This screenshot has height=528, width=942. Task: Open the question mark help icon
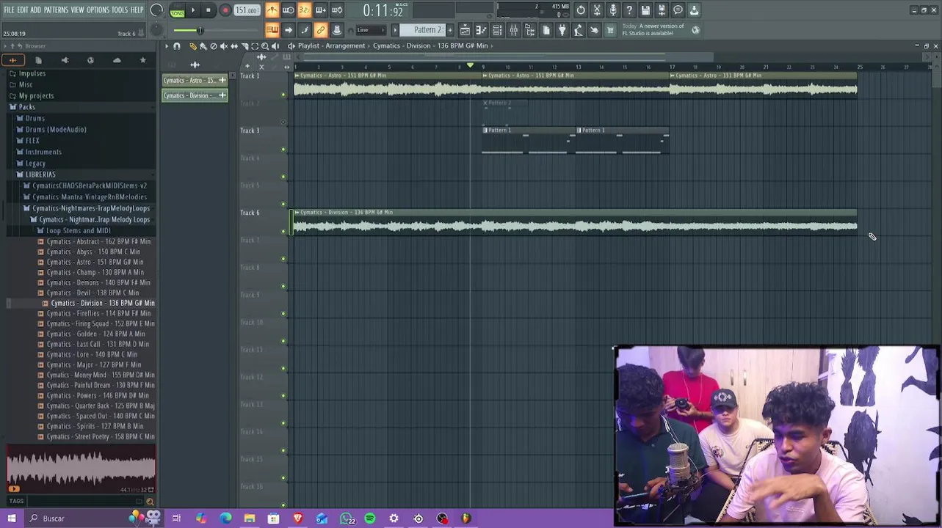pos(629,10)
